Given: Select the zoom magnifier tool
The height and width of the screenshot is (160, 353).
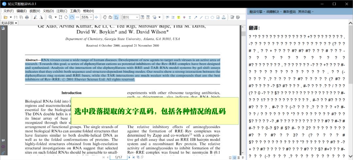Looking at the screenshot, I should pyautogui.click(x=50, y=17).
